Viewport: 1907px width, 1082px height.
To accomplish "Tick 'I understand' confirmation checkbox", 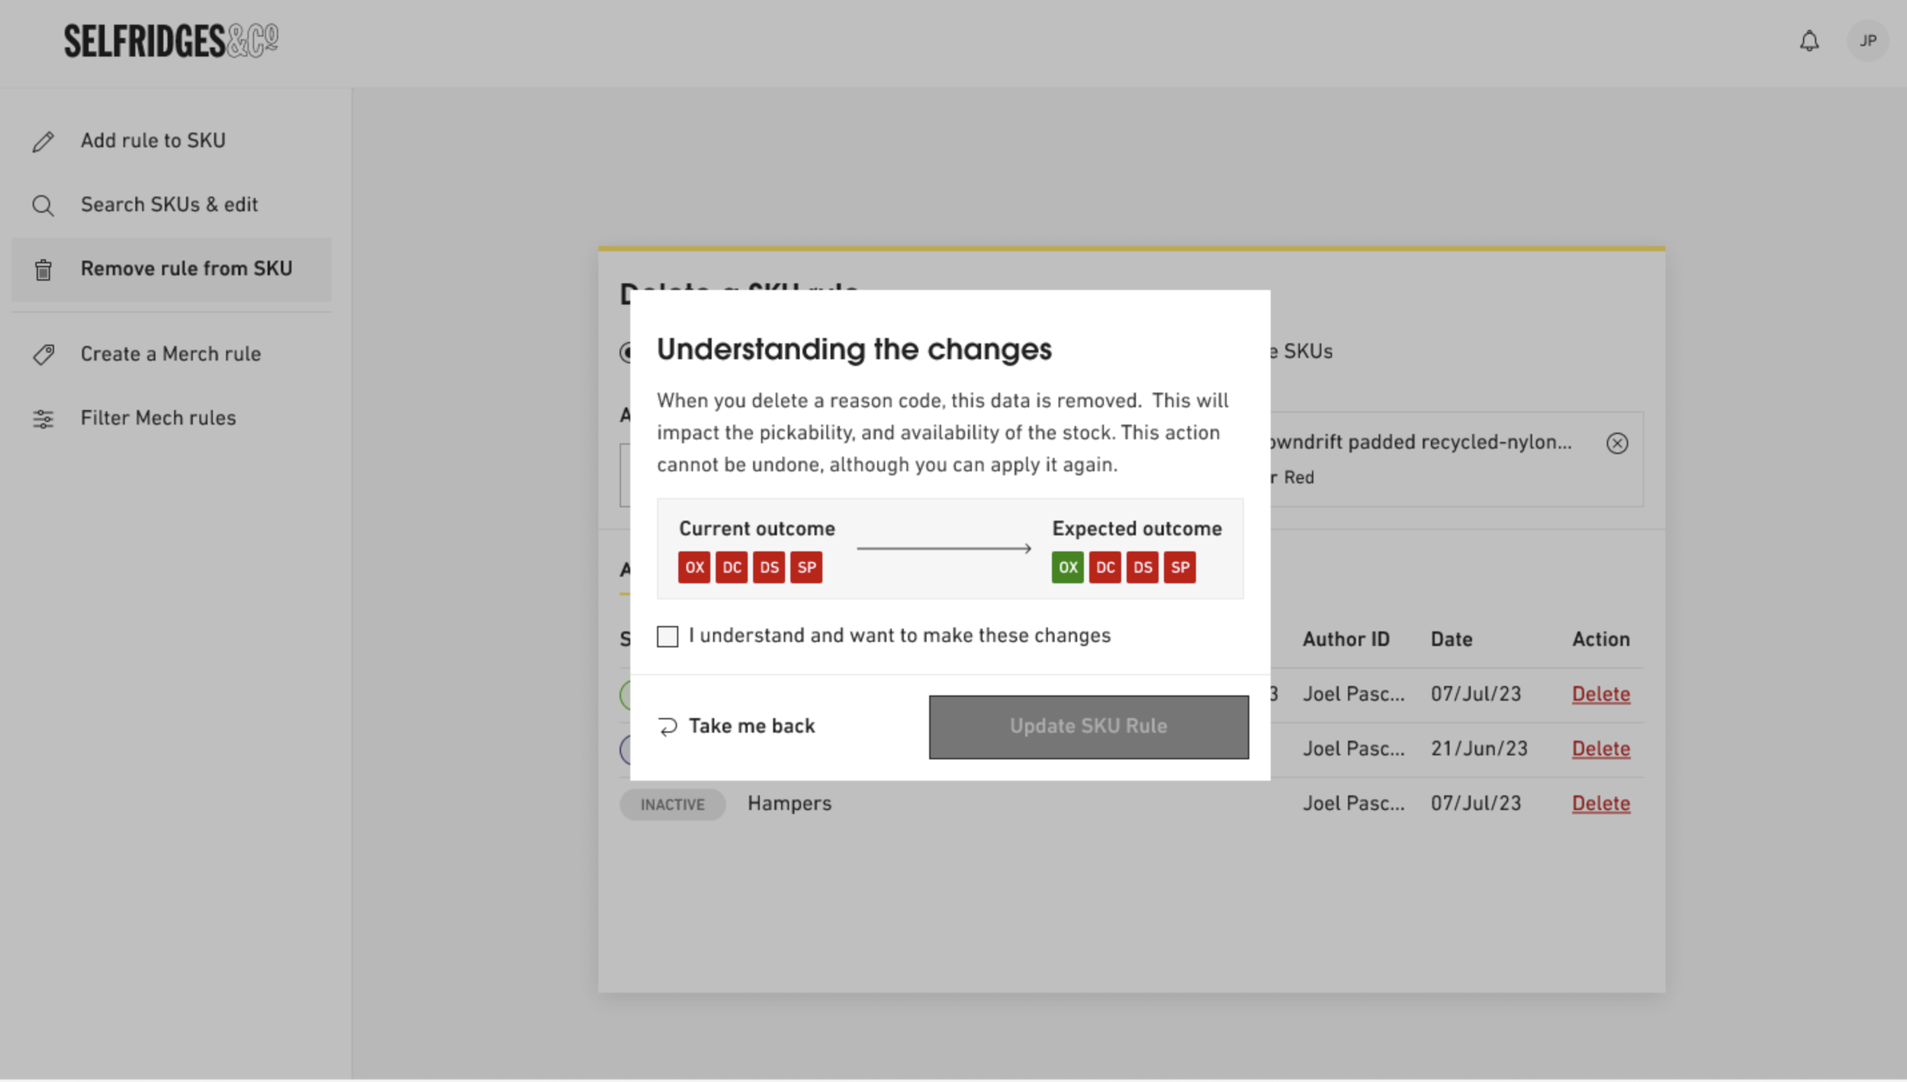I will coord(667,636).
